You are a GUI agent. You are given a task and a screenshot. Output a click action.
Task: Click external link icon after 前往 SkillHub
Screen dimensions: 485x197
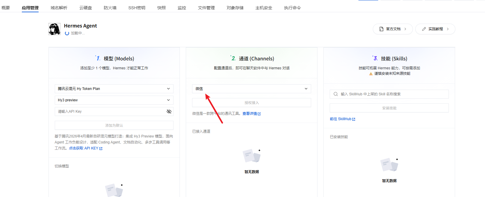click(354, 119)
